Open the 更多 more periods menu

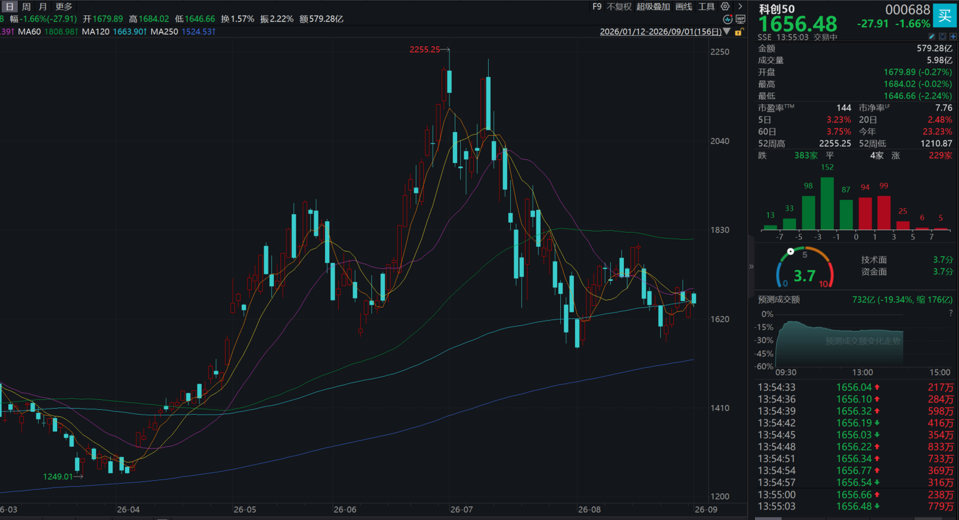tap(64, 7)
